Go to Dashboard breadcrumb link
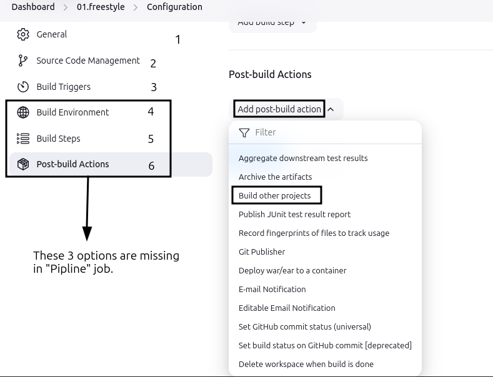Screen dimensions: 493x377 click(32, 7)
